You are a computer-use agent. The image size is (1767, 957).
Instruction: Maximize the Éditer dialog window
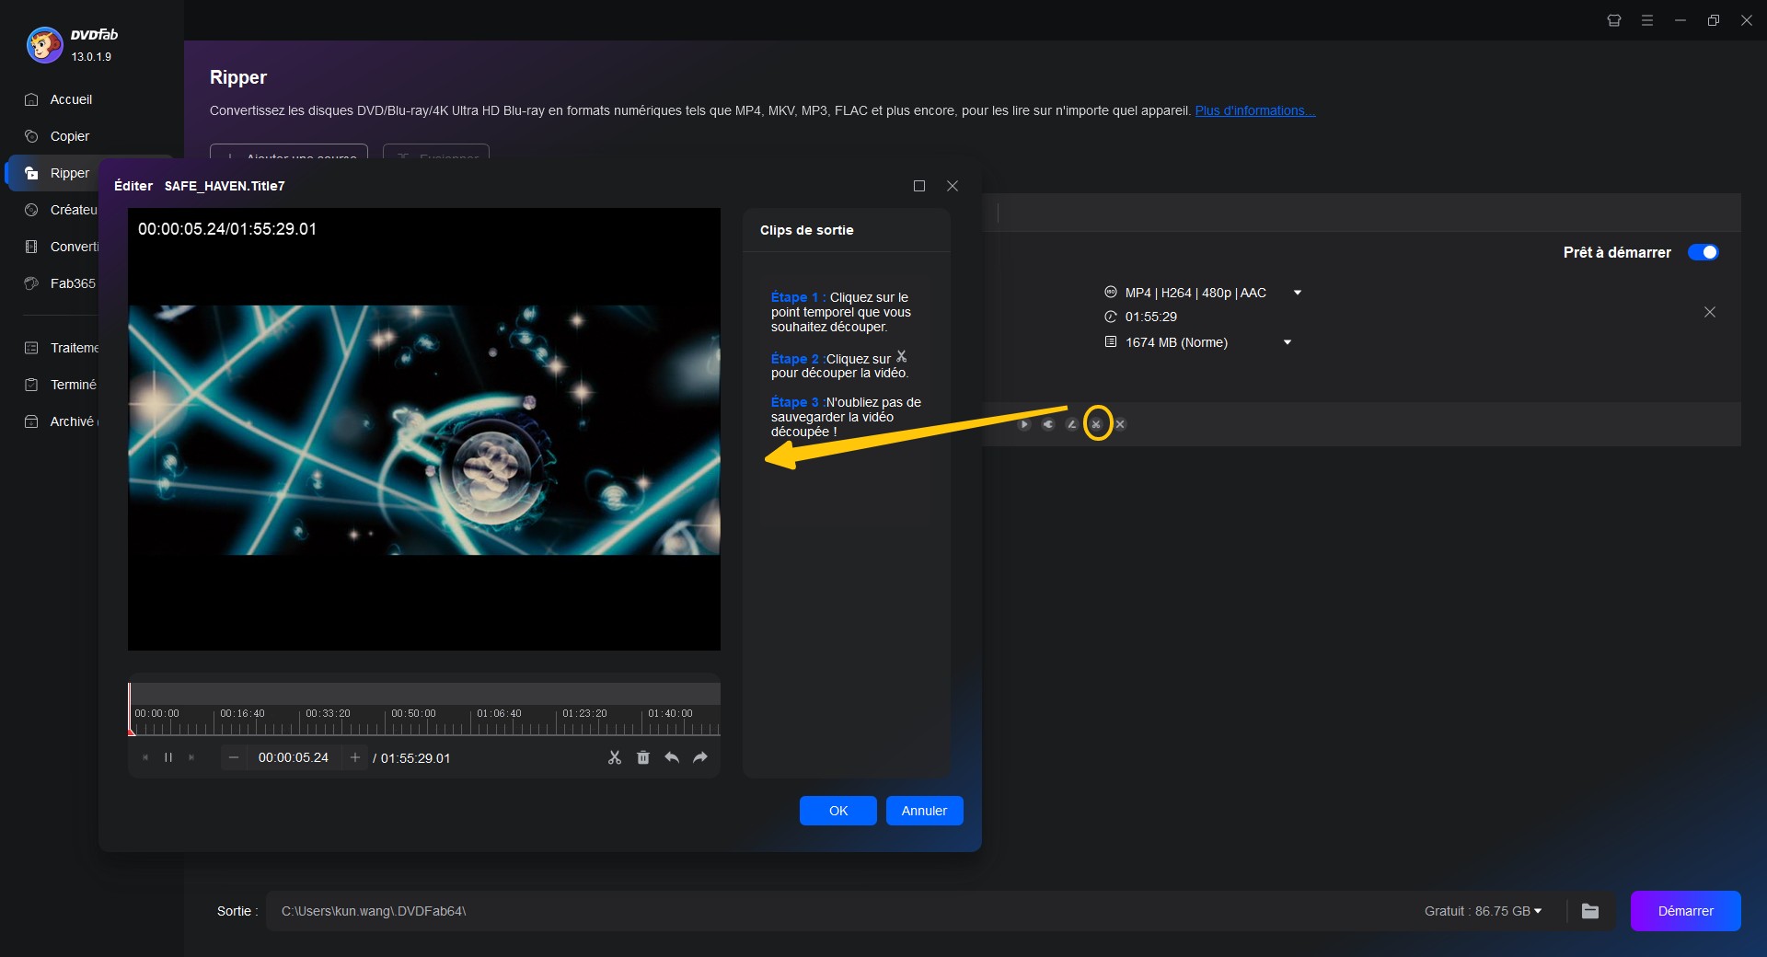pos(918,186)
